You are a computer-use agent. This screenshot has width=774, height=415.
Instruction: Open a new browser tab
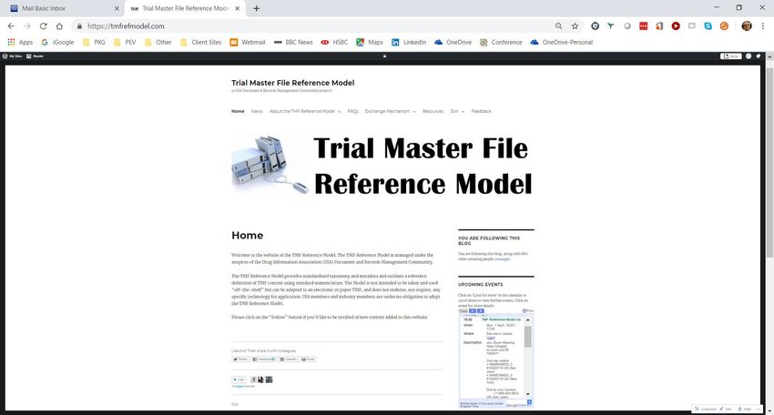(256, 8)
